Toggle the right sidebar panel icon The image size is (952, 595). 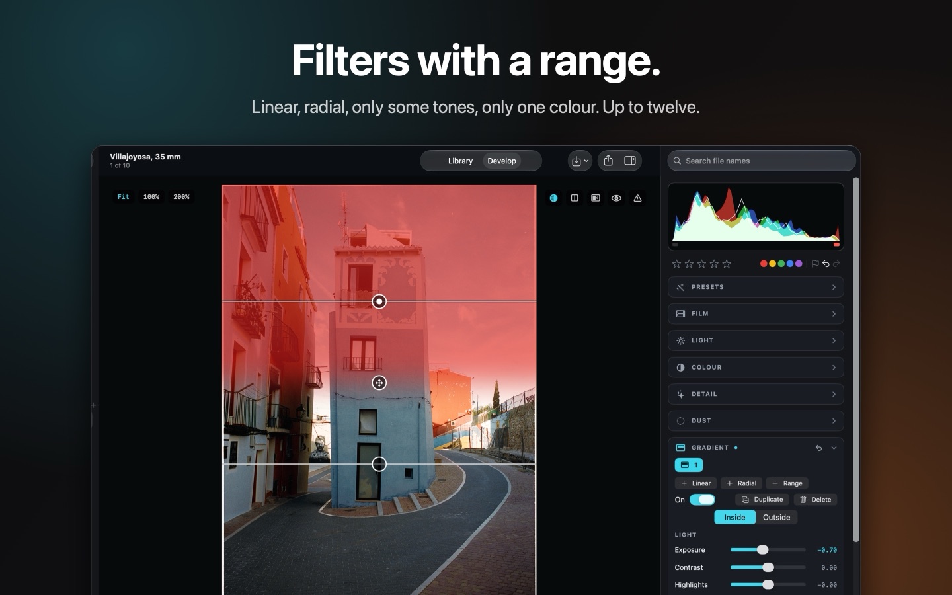click(x=630, y=161)
